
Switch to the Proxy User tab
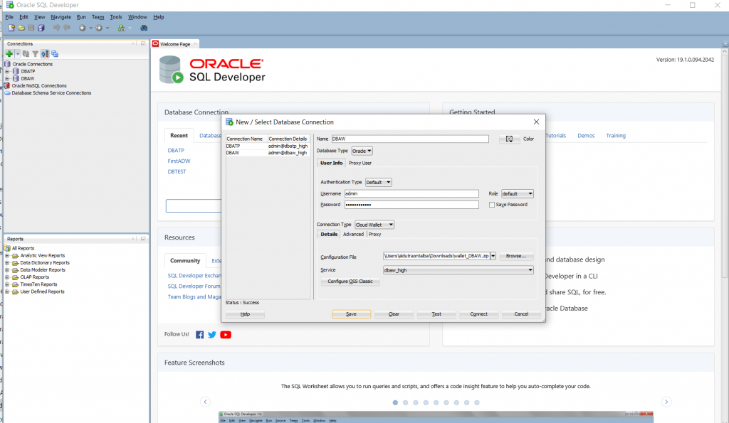point(360,163)
